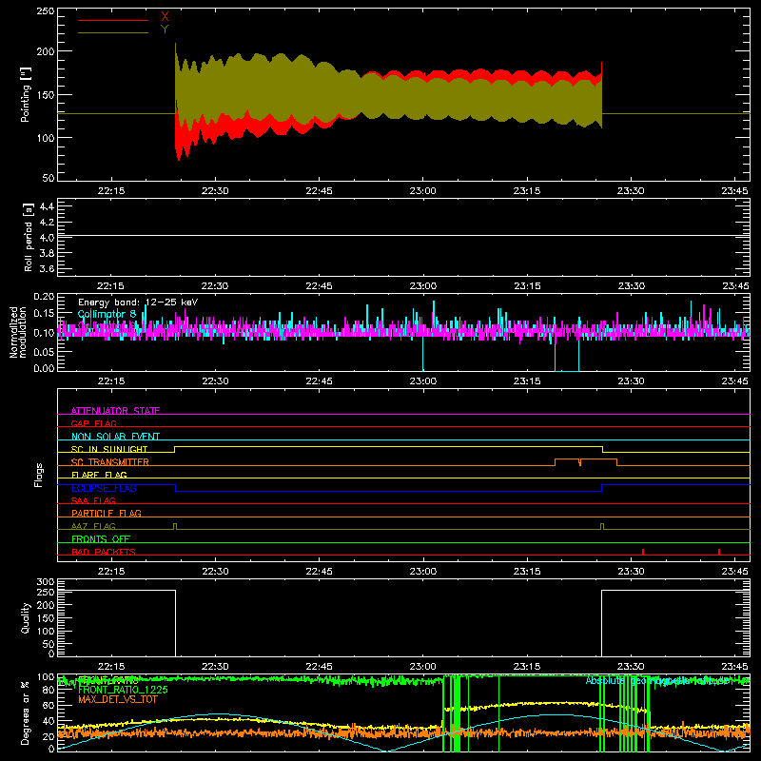Click the olive Y legend line

(x=113, y=32)
